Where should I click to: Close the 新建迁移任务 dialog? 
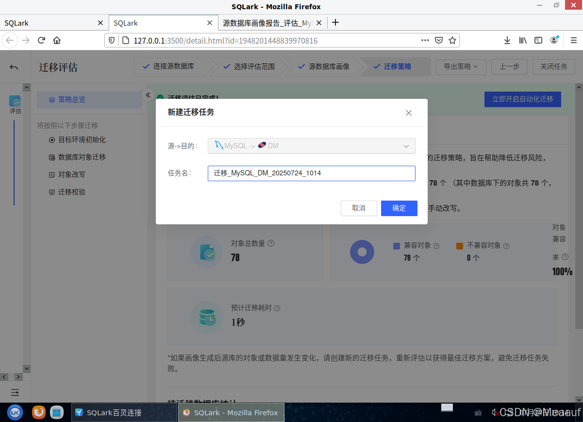(x=408, y=113)
